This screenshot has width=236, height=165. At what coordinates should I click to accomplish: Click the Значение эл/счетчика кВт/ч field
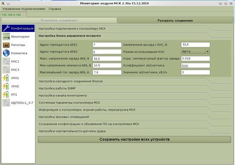[x=195, y=72]
